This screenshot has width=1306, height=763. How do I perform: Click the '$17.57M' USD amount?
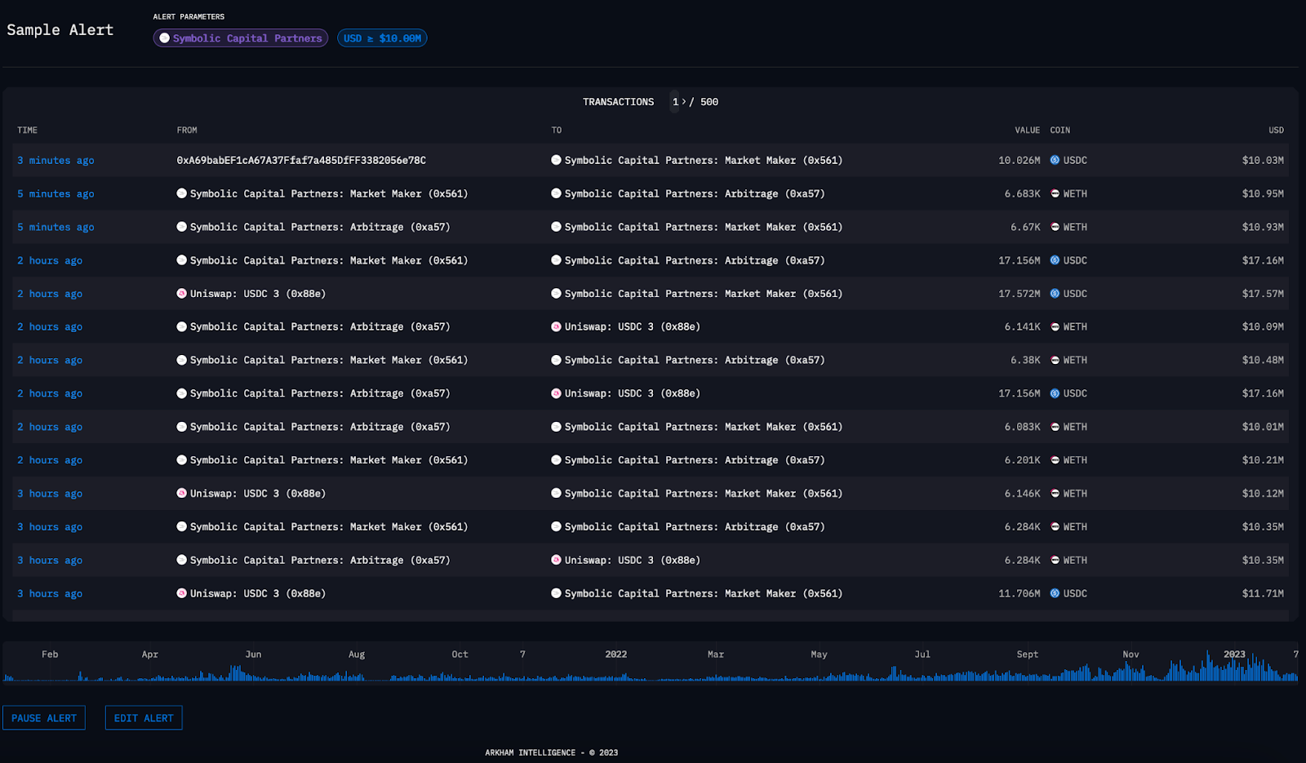pyautogui.click(x=1263, y=294)
